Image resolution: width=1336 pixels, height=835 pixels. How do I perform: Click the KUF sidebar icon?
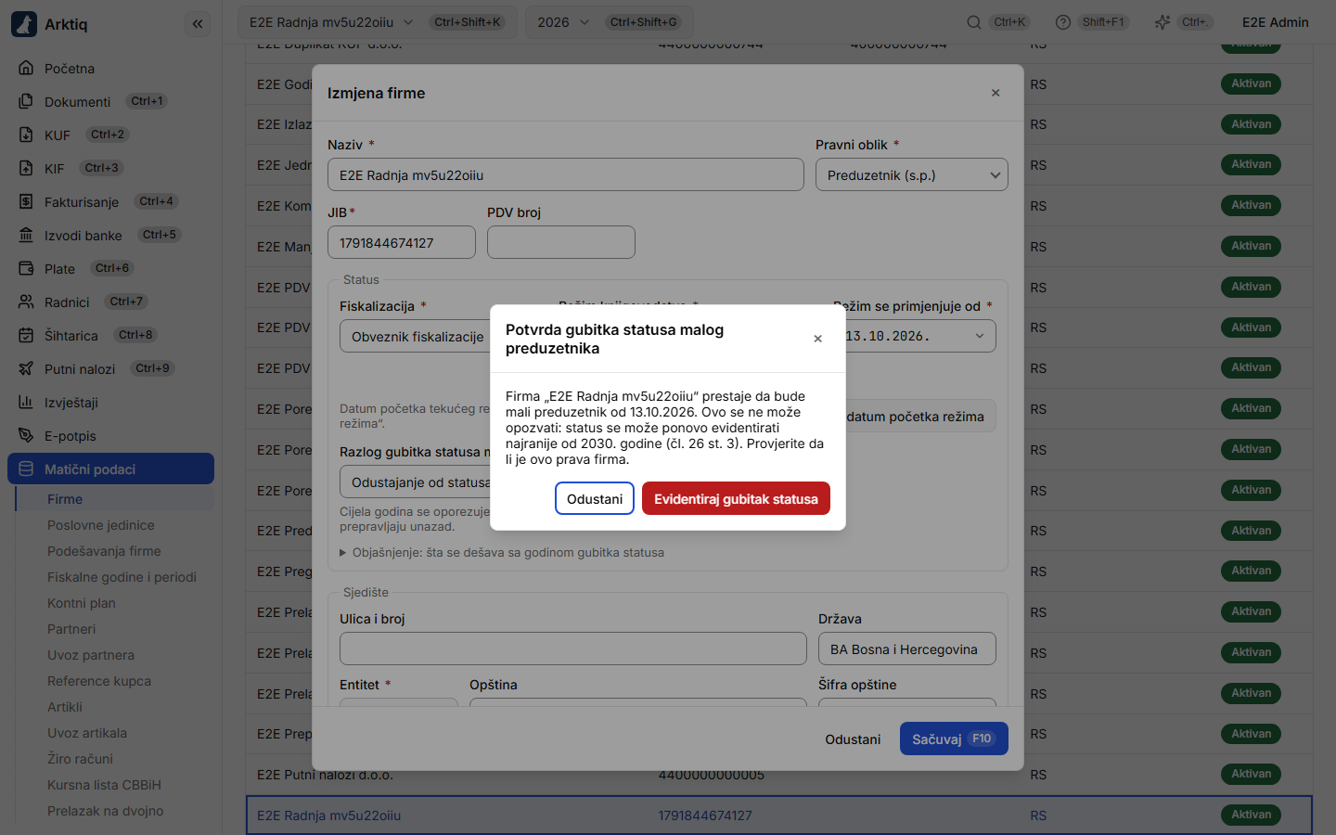click(x=26, y=135)
